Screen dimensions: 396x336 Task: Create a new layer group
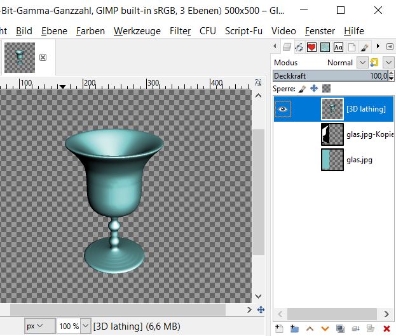click(x=294, y=328)
